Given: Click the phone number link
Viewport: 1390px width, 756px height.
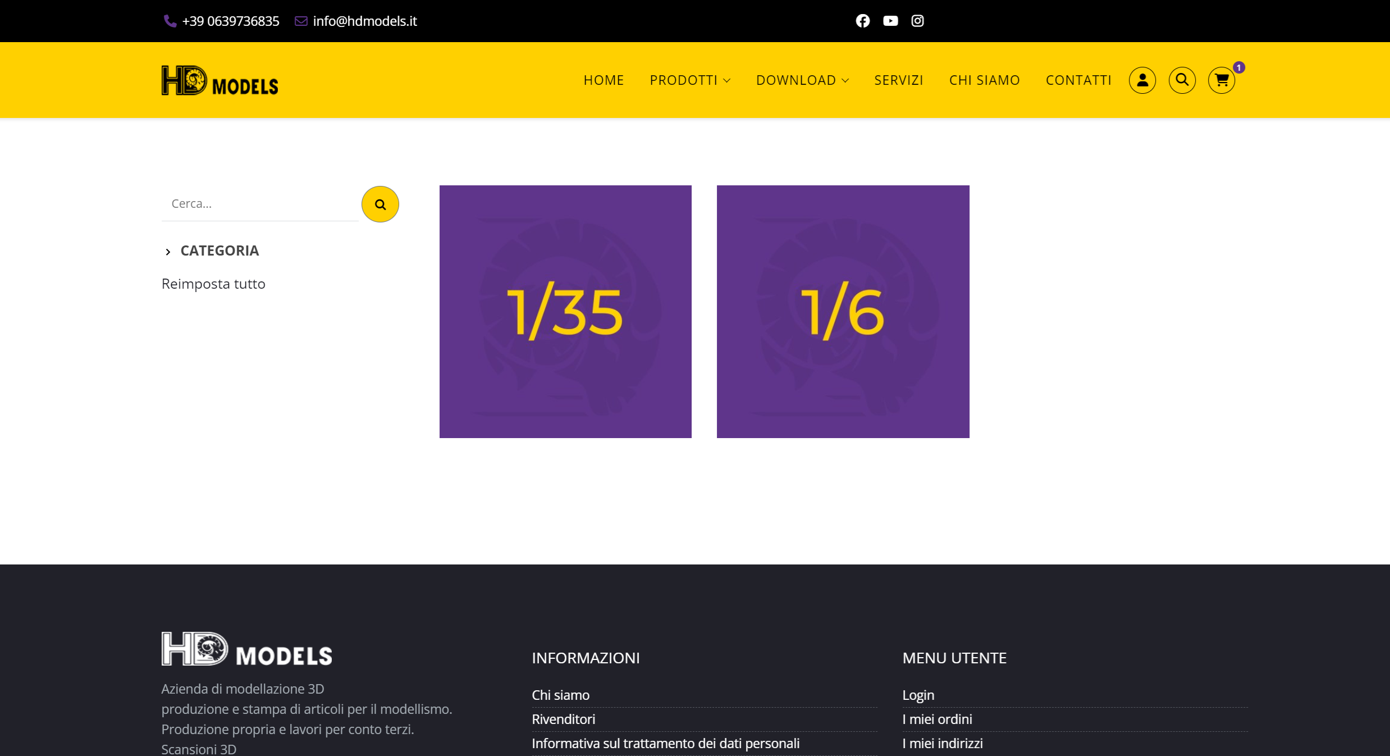Looking at the screenshot, I should 230,21.
